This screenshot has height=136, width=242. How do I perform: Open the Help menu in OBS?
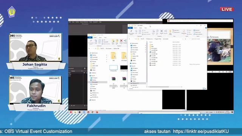100,22
